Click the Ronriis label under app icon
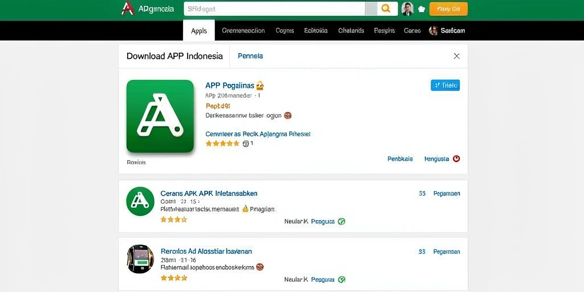 point(136,163)
